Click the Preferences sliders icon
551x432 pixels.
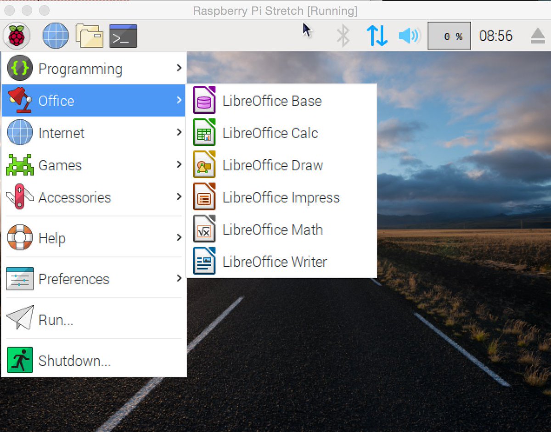click(x=20, y=279)
